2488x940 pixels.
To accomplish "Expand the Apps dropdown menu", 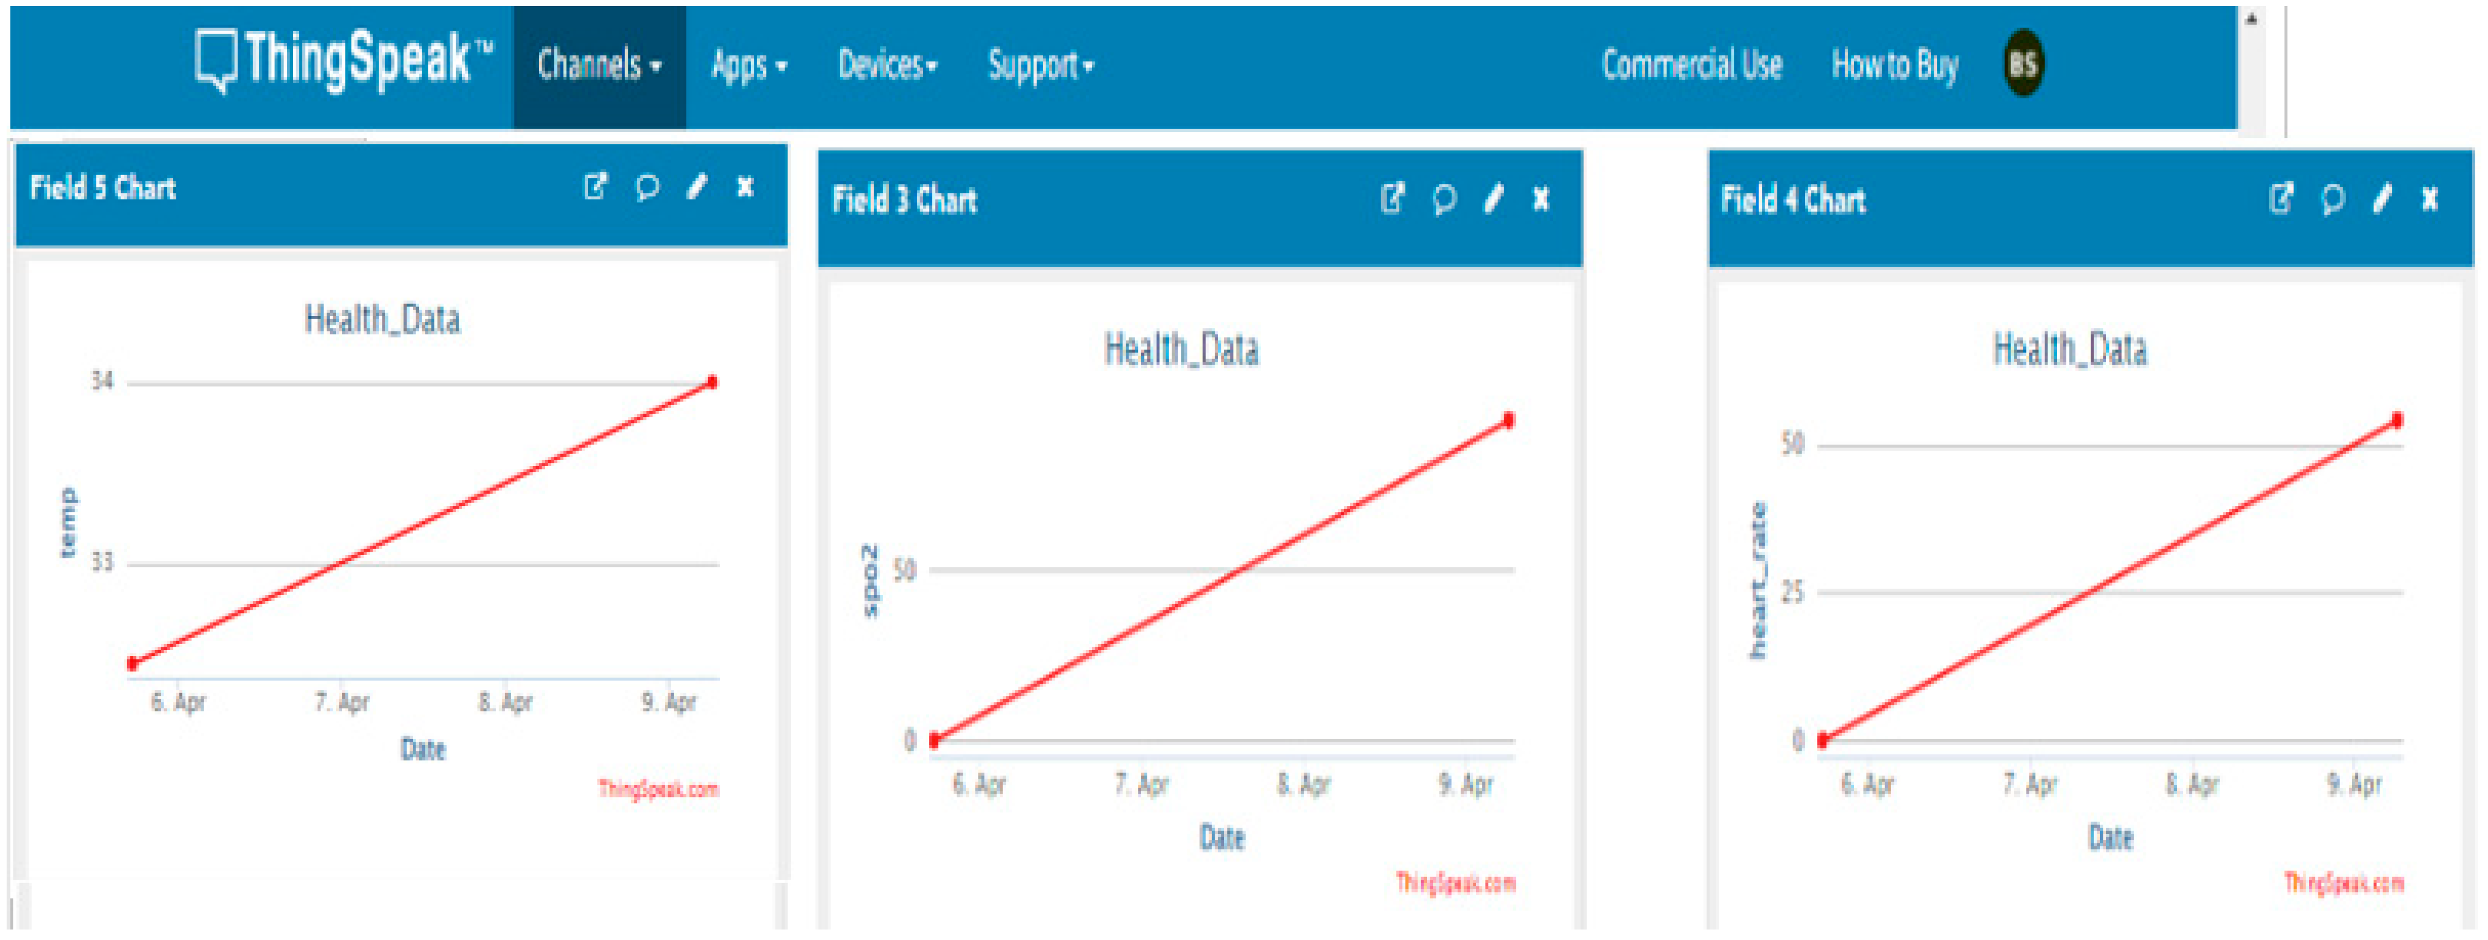I will tap(749, 66).
